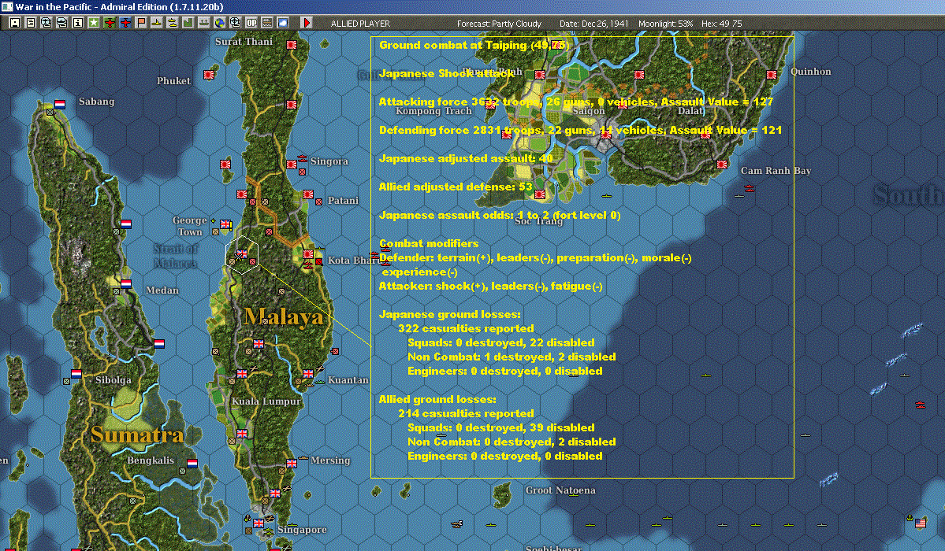Click the 'Japanese Shock attack' line
Screen dimensions: 945x551
[447, 73]
